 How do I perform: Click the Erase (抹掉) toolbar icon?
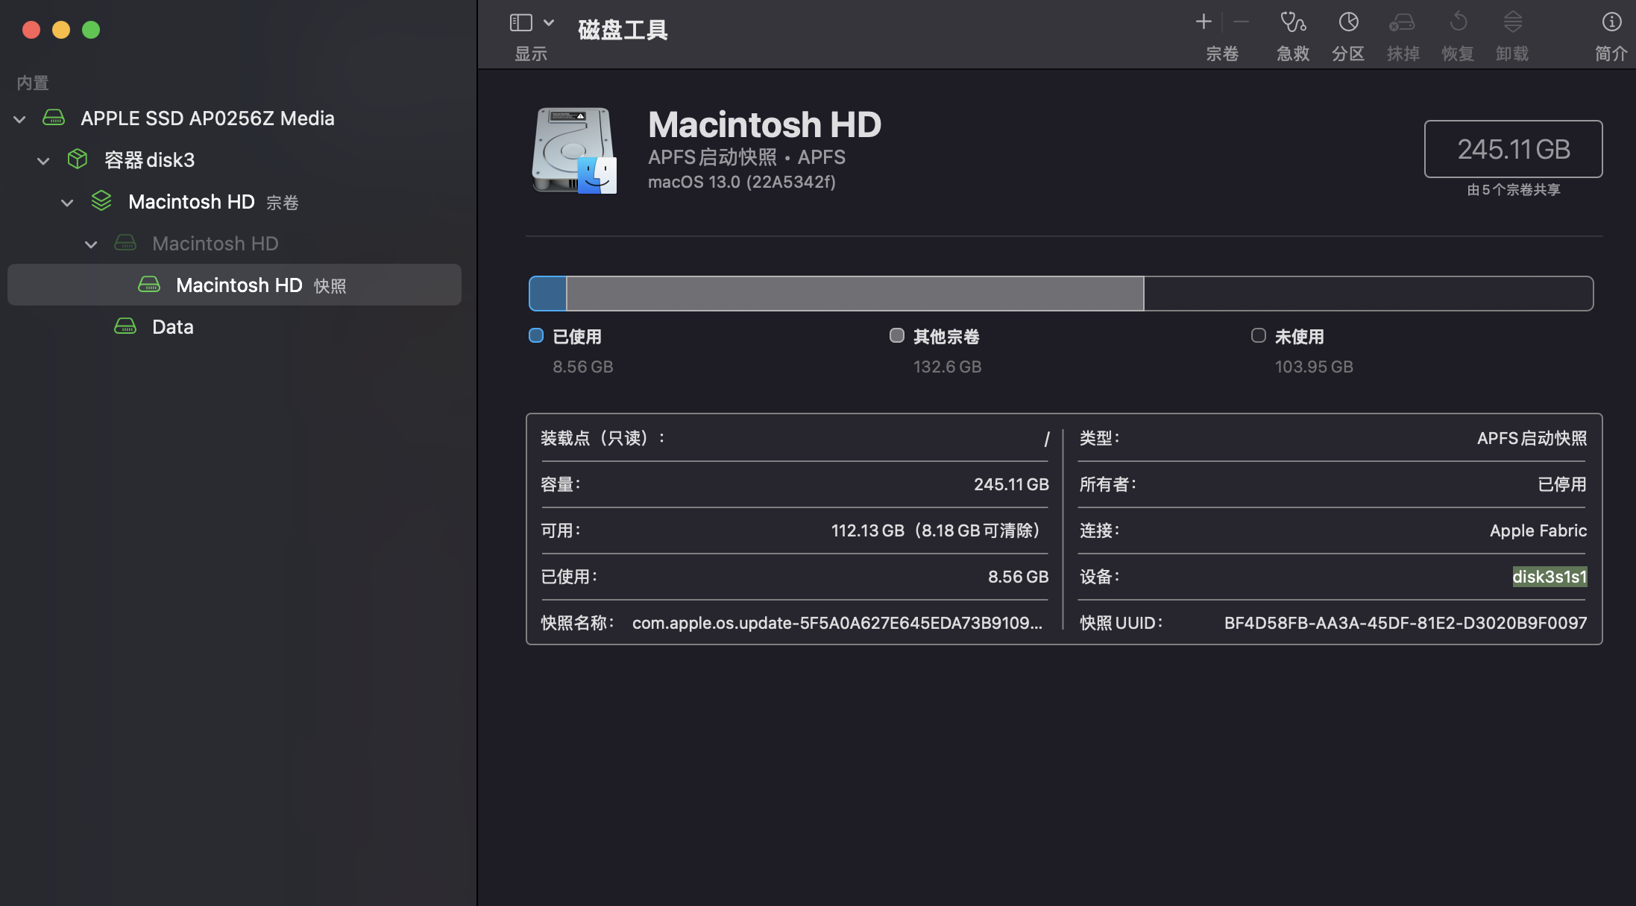coord(1402,22)
